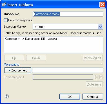Click the Добавить button
The image size is (107, 104).
click(x=94, y=84)
